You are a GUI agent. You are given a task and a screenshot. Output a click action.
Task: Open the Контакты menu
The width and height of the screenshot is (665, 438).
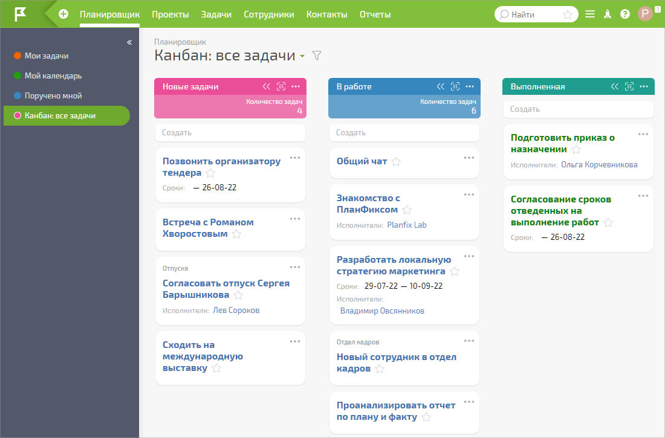(326, 14)
